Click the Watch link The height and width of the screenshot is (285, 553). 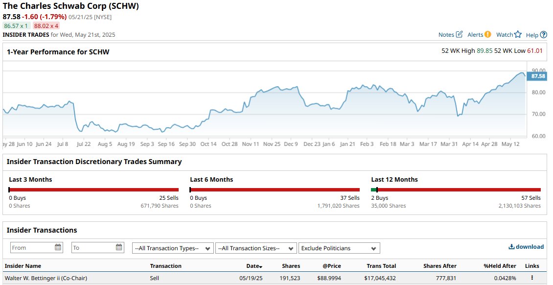coord(505,35)
